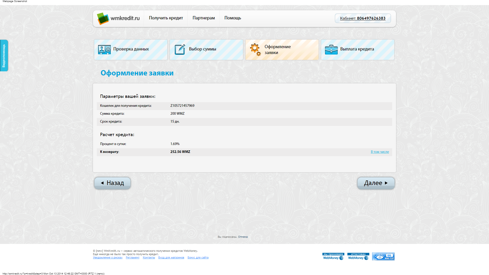Click the wmkredit.ru logo
Viewport: 489px width, 275px height.
pos(118,18)
